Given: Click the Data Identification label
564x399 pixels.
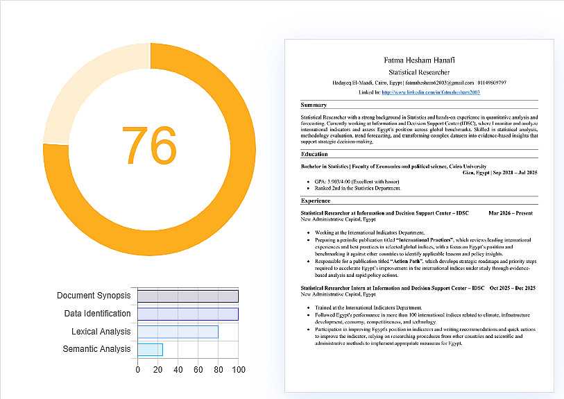Looking at the screenshot, I should (x=97, y=314).
